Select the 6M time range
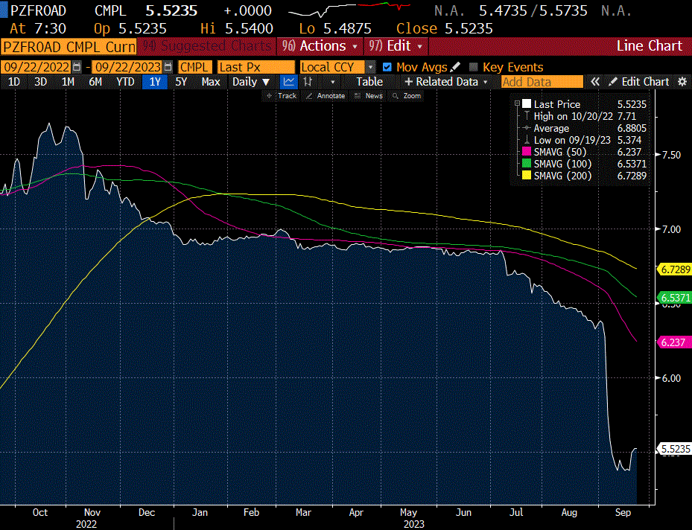This screenshot has width=692, height=530. point(95,82)
